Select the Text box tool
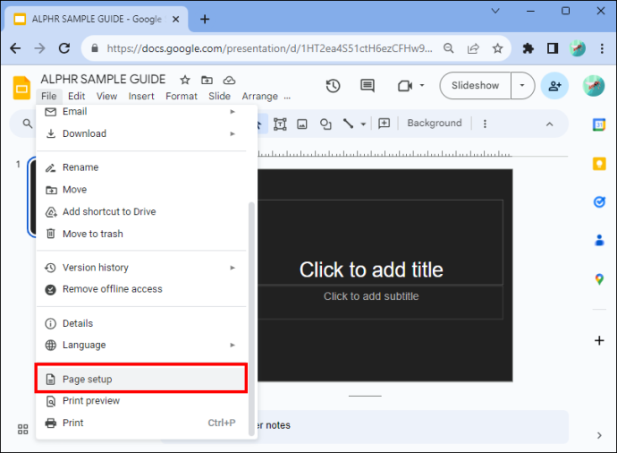 point(280,124)
